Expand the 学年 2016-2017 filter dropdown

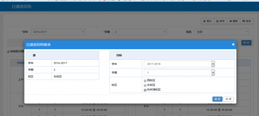click(x=58, y=32)
